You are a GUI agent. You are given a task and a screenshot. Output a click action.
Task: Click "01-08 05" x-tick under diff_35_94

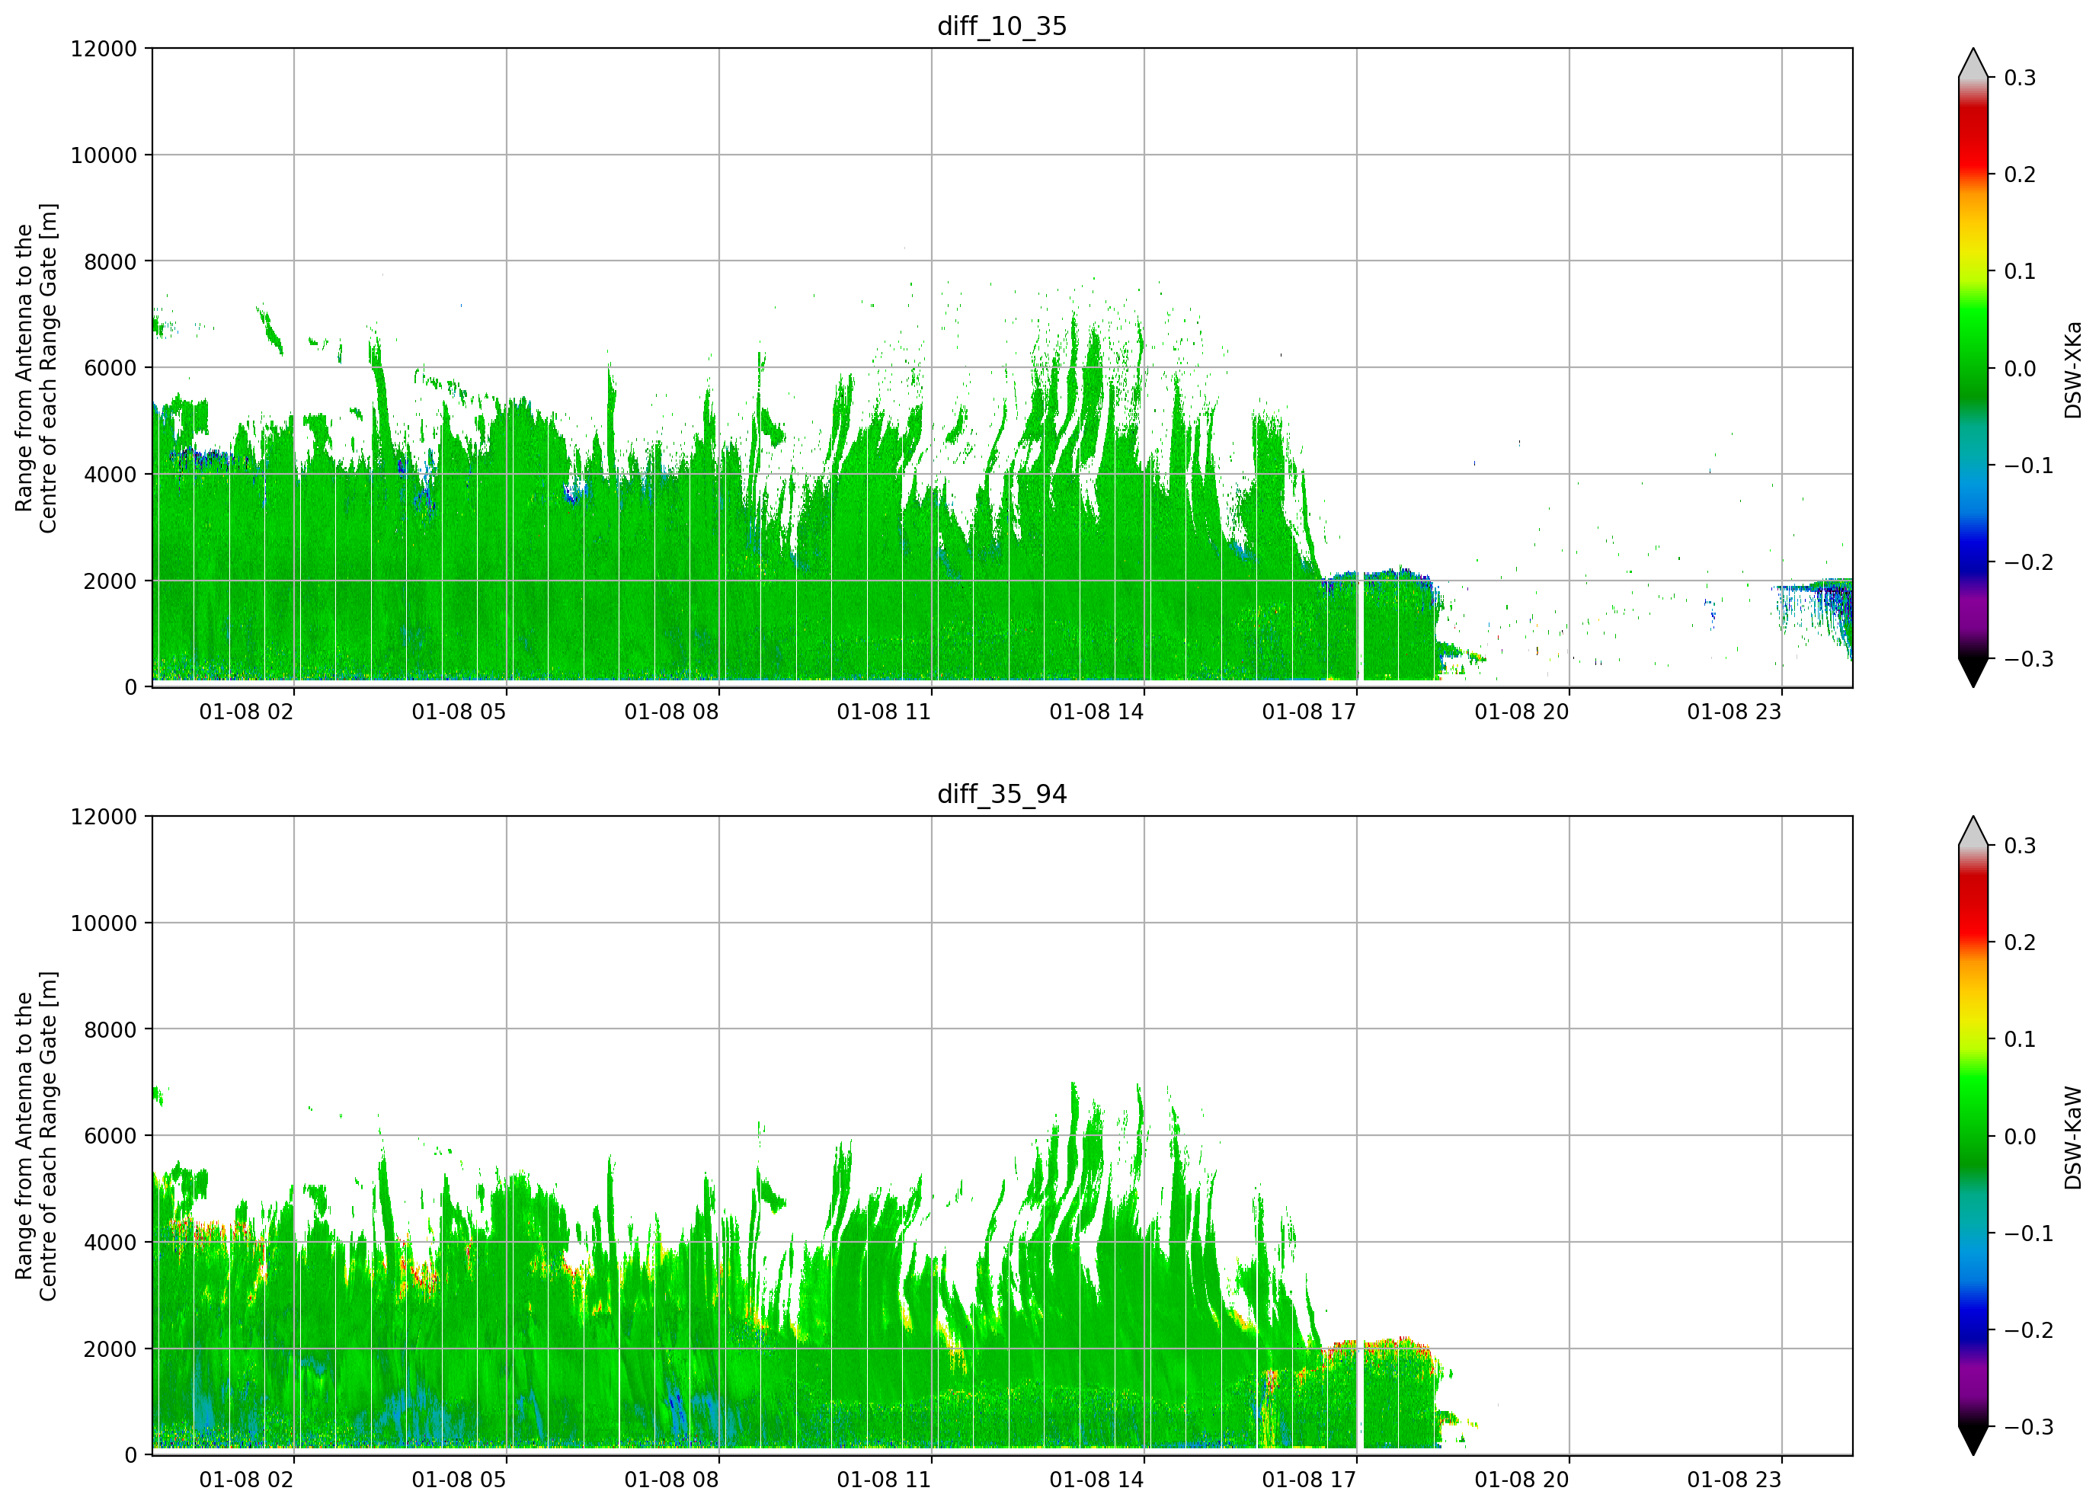coord(459,1480)
